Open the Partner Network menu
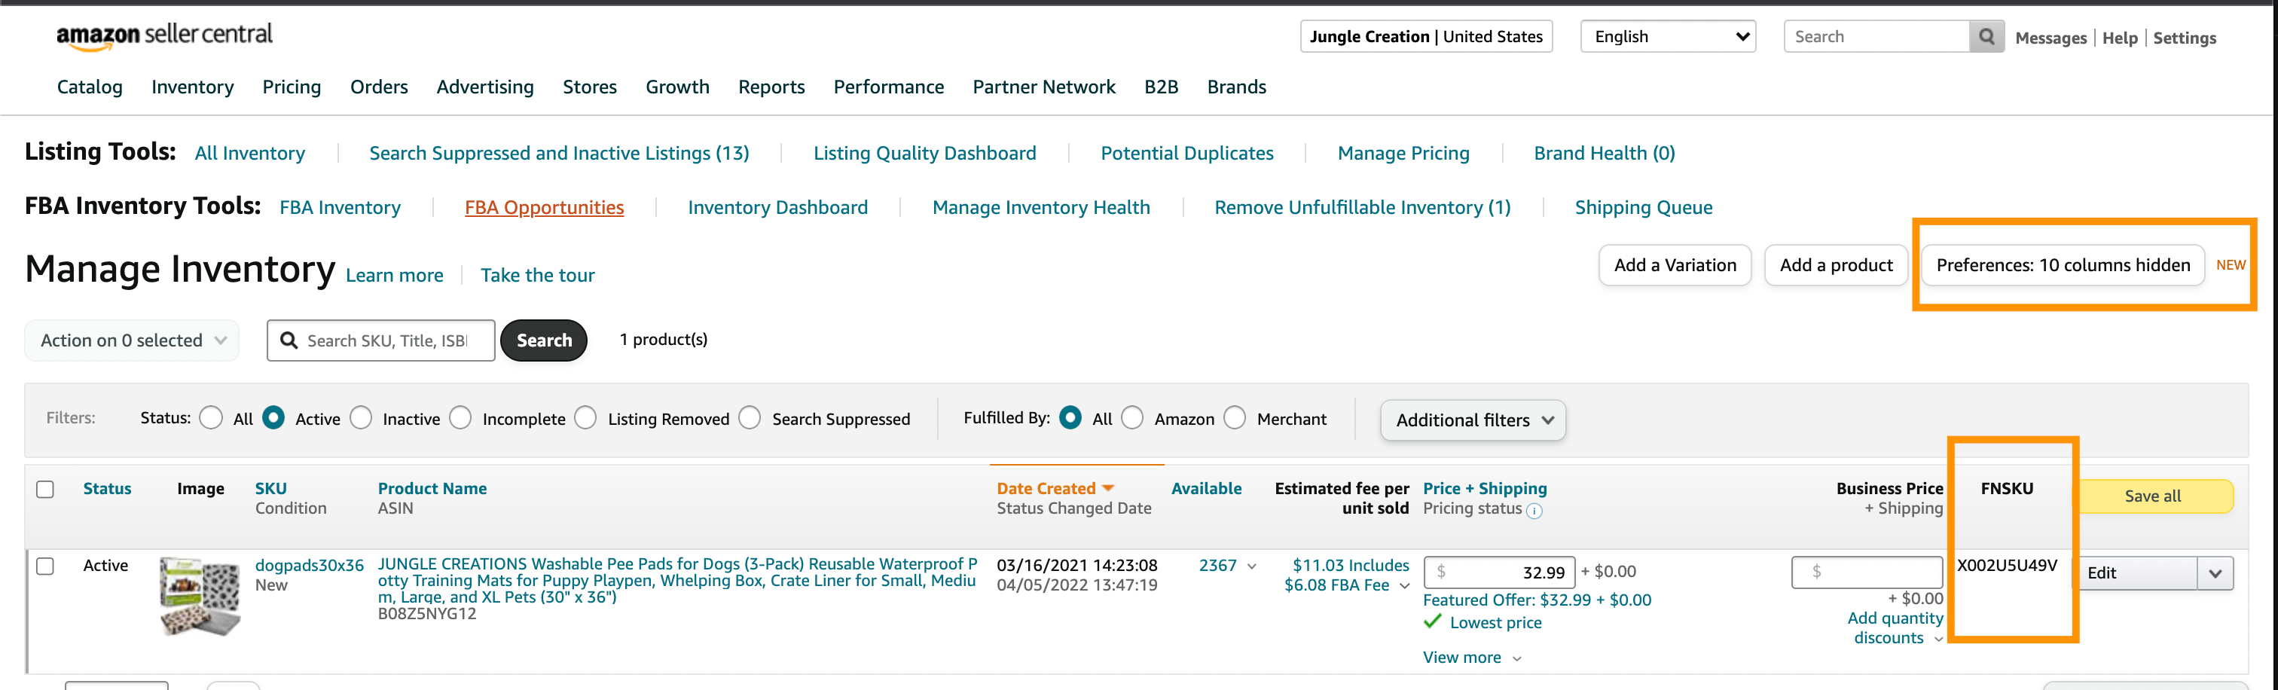This screenshot has width=2278, height=690. tap(1044, 87)
